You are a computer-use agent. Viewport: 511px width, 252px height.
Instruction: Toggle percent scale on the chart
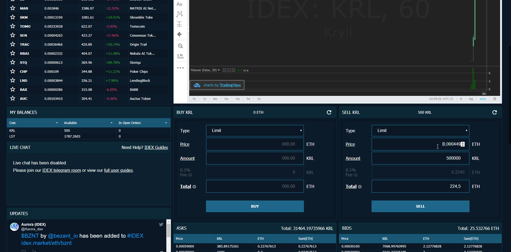[461, 99]
